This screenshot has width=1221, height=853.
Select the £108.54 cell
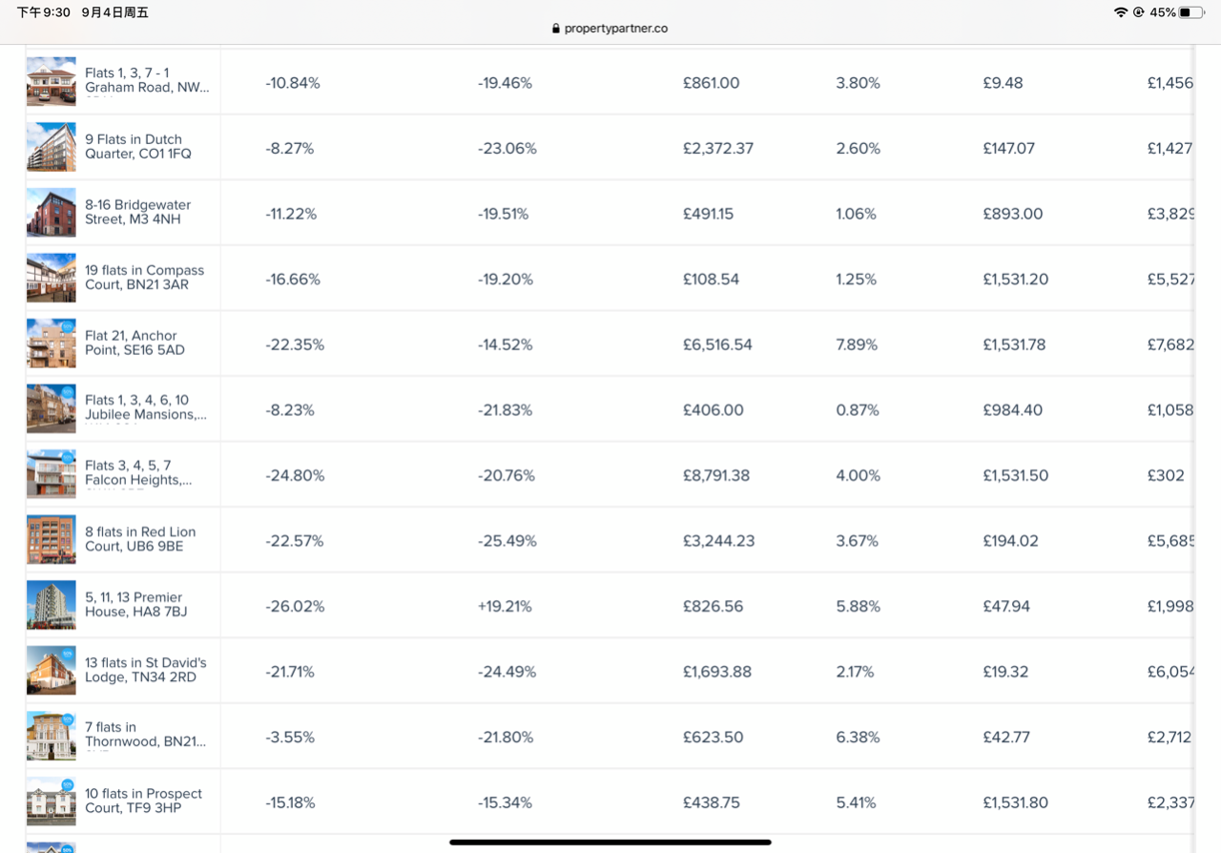[712, 280]
